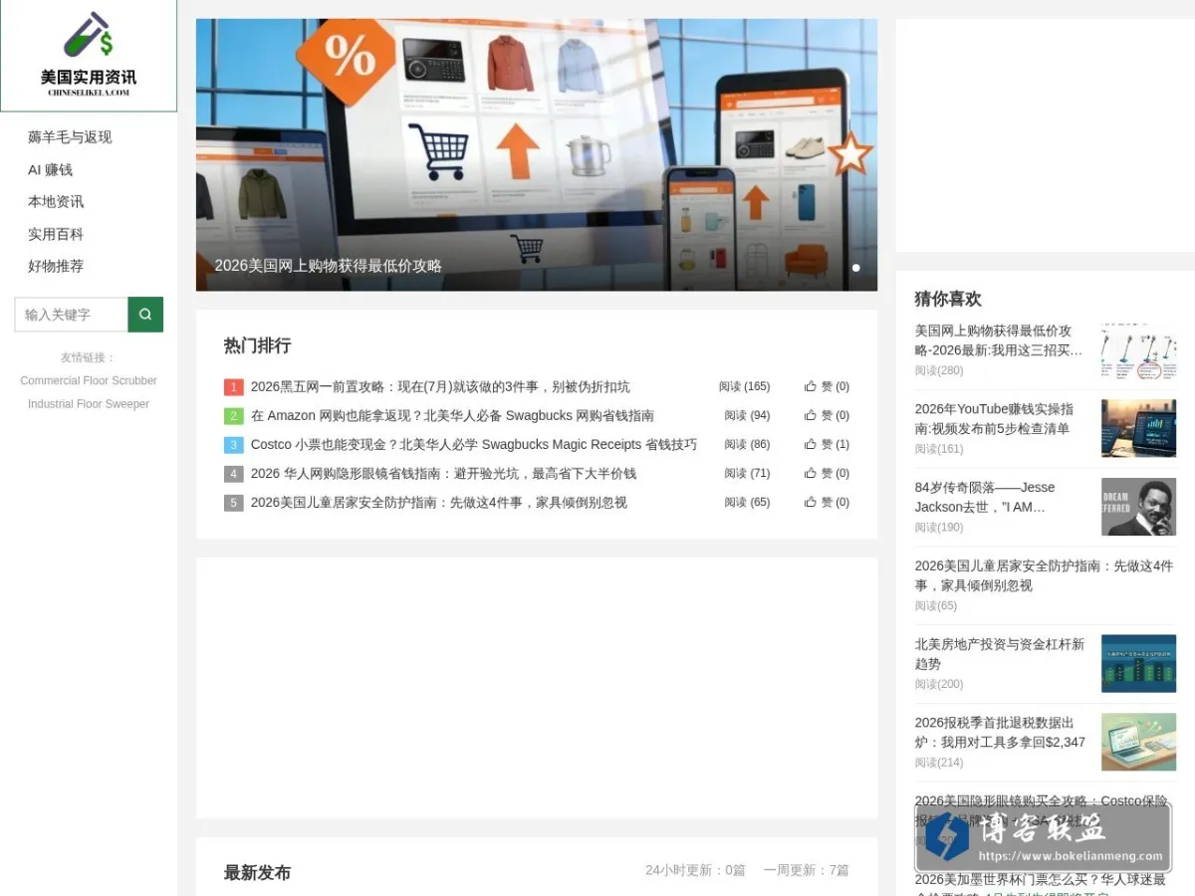Click rank badge 4 in 热门排行
The image size is (1195, 896).
(234, 474)
